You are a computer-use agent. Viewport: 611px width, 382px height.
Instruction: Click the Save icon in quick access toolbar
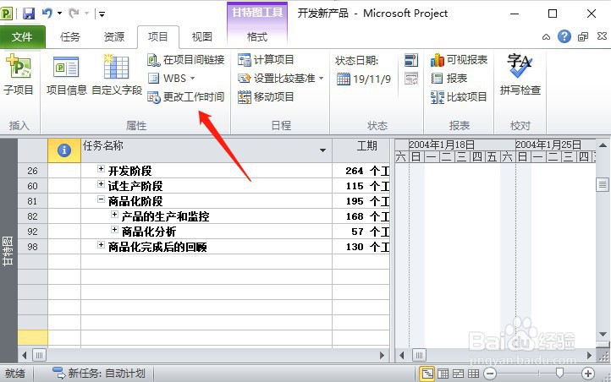(x=29, y=14)
